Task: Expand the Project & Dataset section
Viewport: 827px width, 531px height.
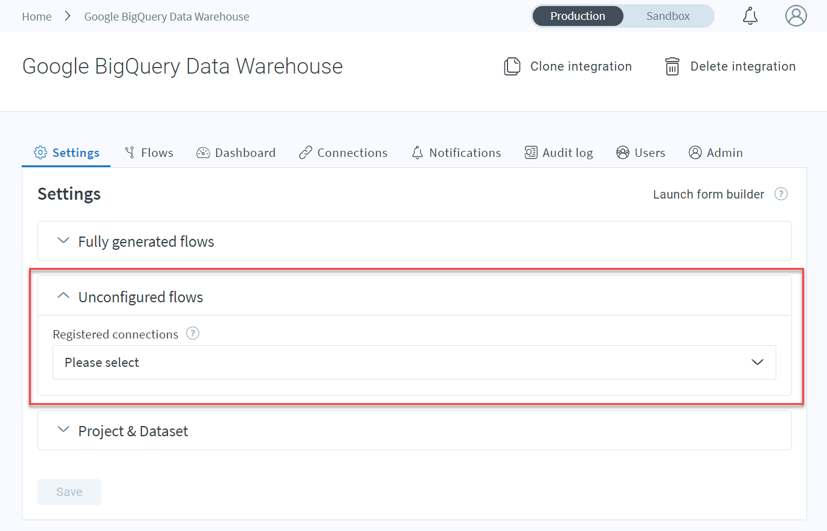Action: tap(414, 431)
